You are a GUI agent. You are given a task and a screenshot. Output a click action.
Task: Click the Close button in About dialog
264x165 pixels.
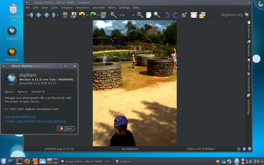tap(66, 128)
